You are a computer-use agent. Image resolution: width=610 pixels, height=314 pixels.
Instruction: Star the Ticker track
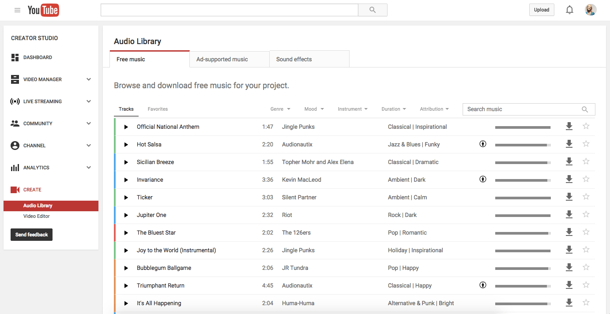coord(586,197)
